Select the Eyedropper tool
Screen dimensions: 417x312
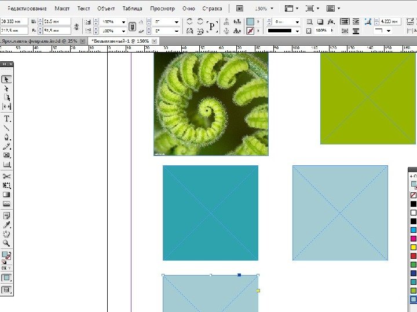tap(6, 225)
